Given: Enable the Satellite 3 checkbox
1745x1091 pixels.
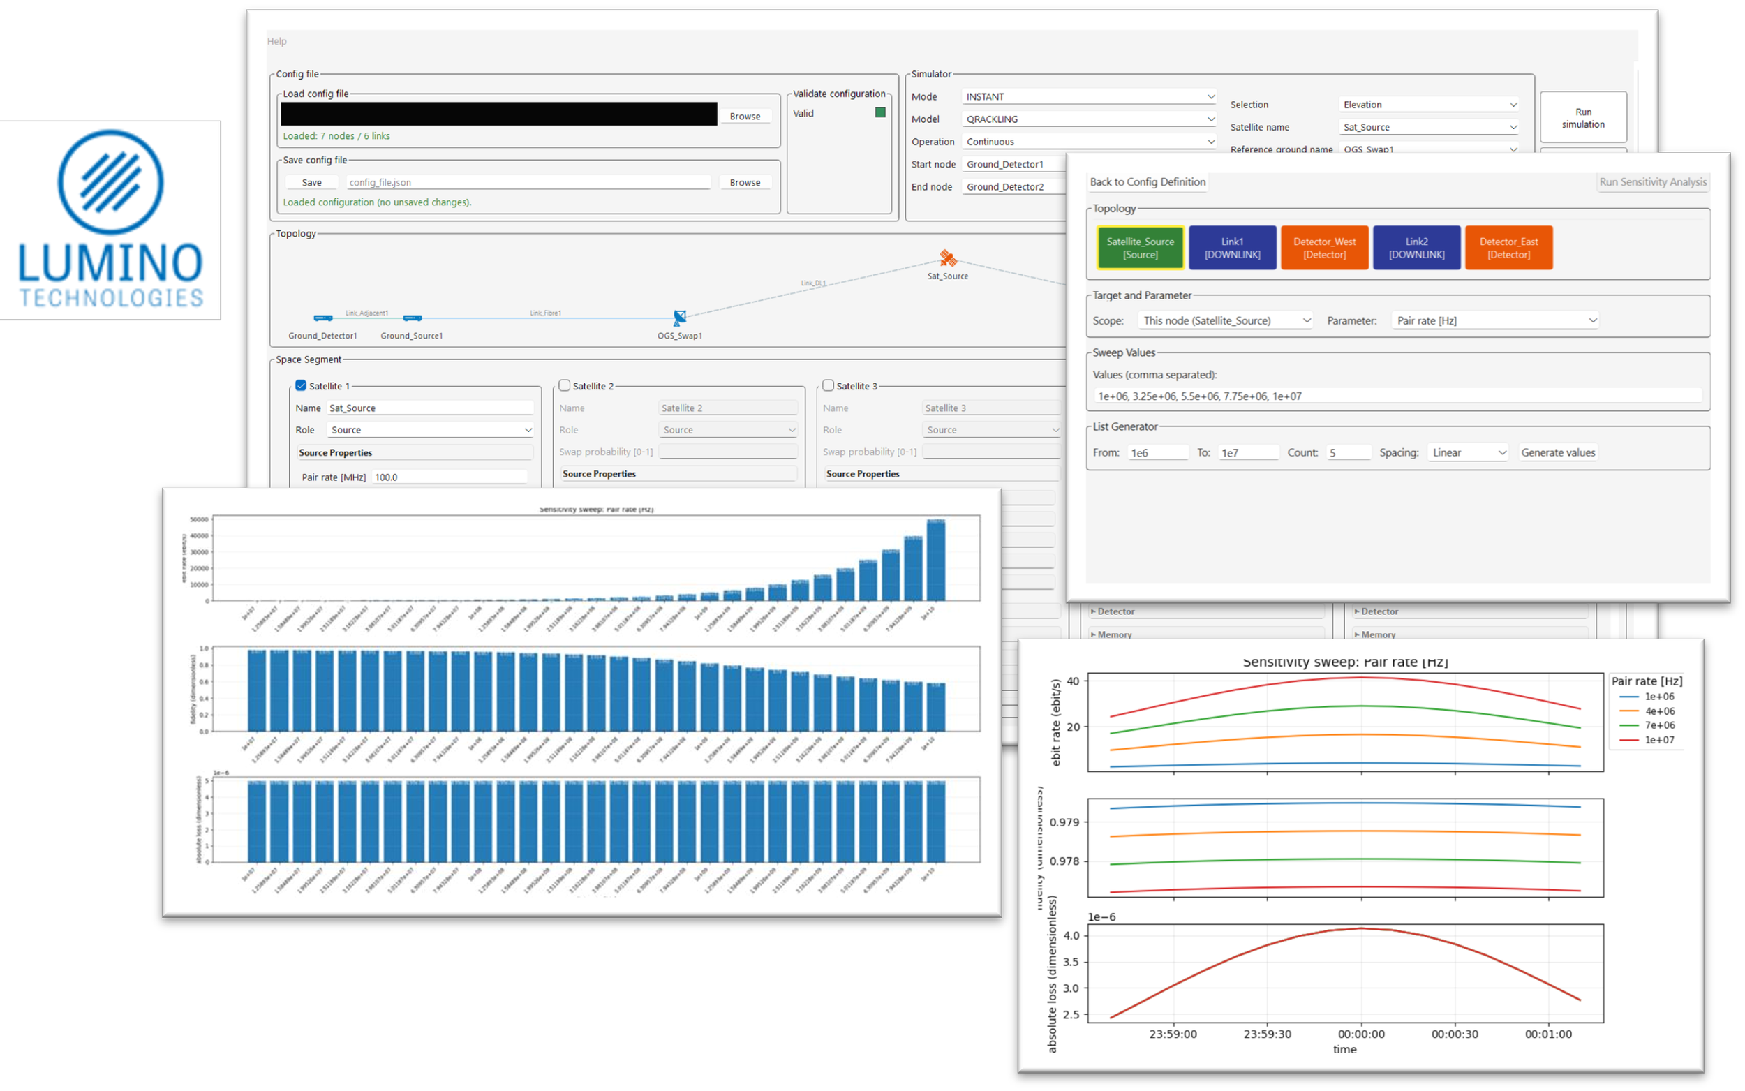Looking at the screenshot, I should pos(828,385).
